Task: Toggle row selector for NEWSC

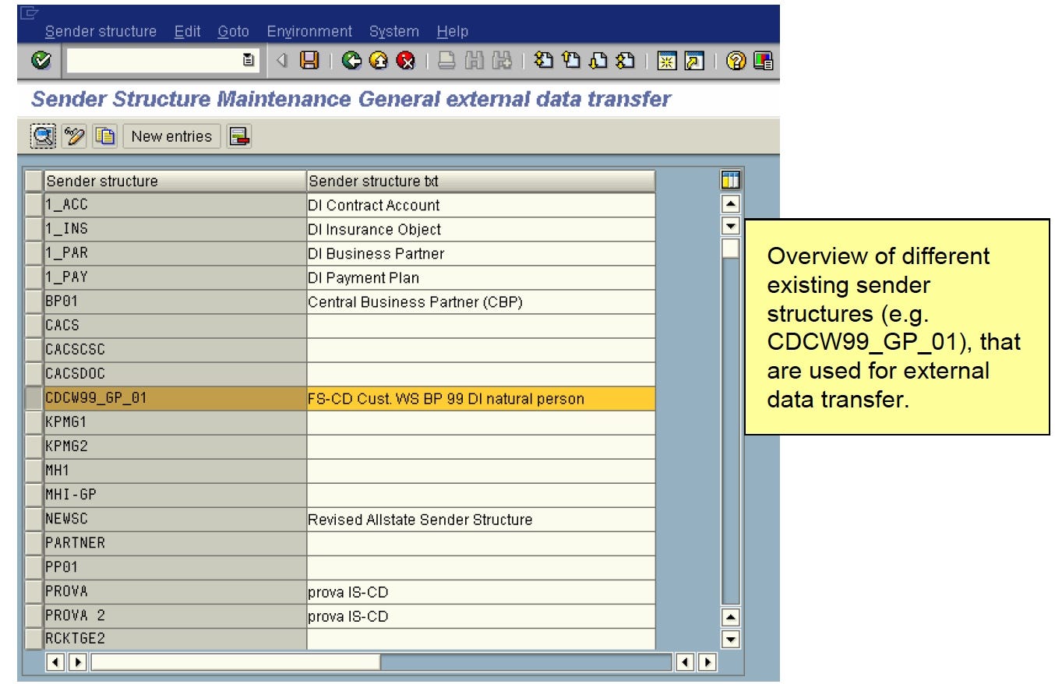Action: point(34,520)
